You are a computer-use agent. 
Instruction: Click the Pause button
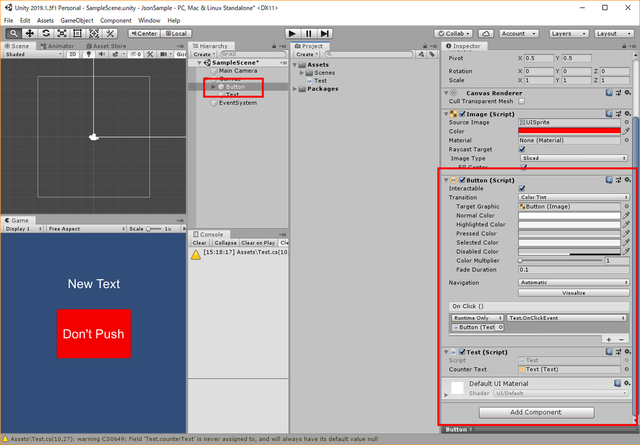coord(309,34)
